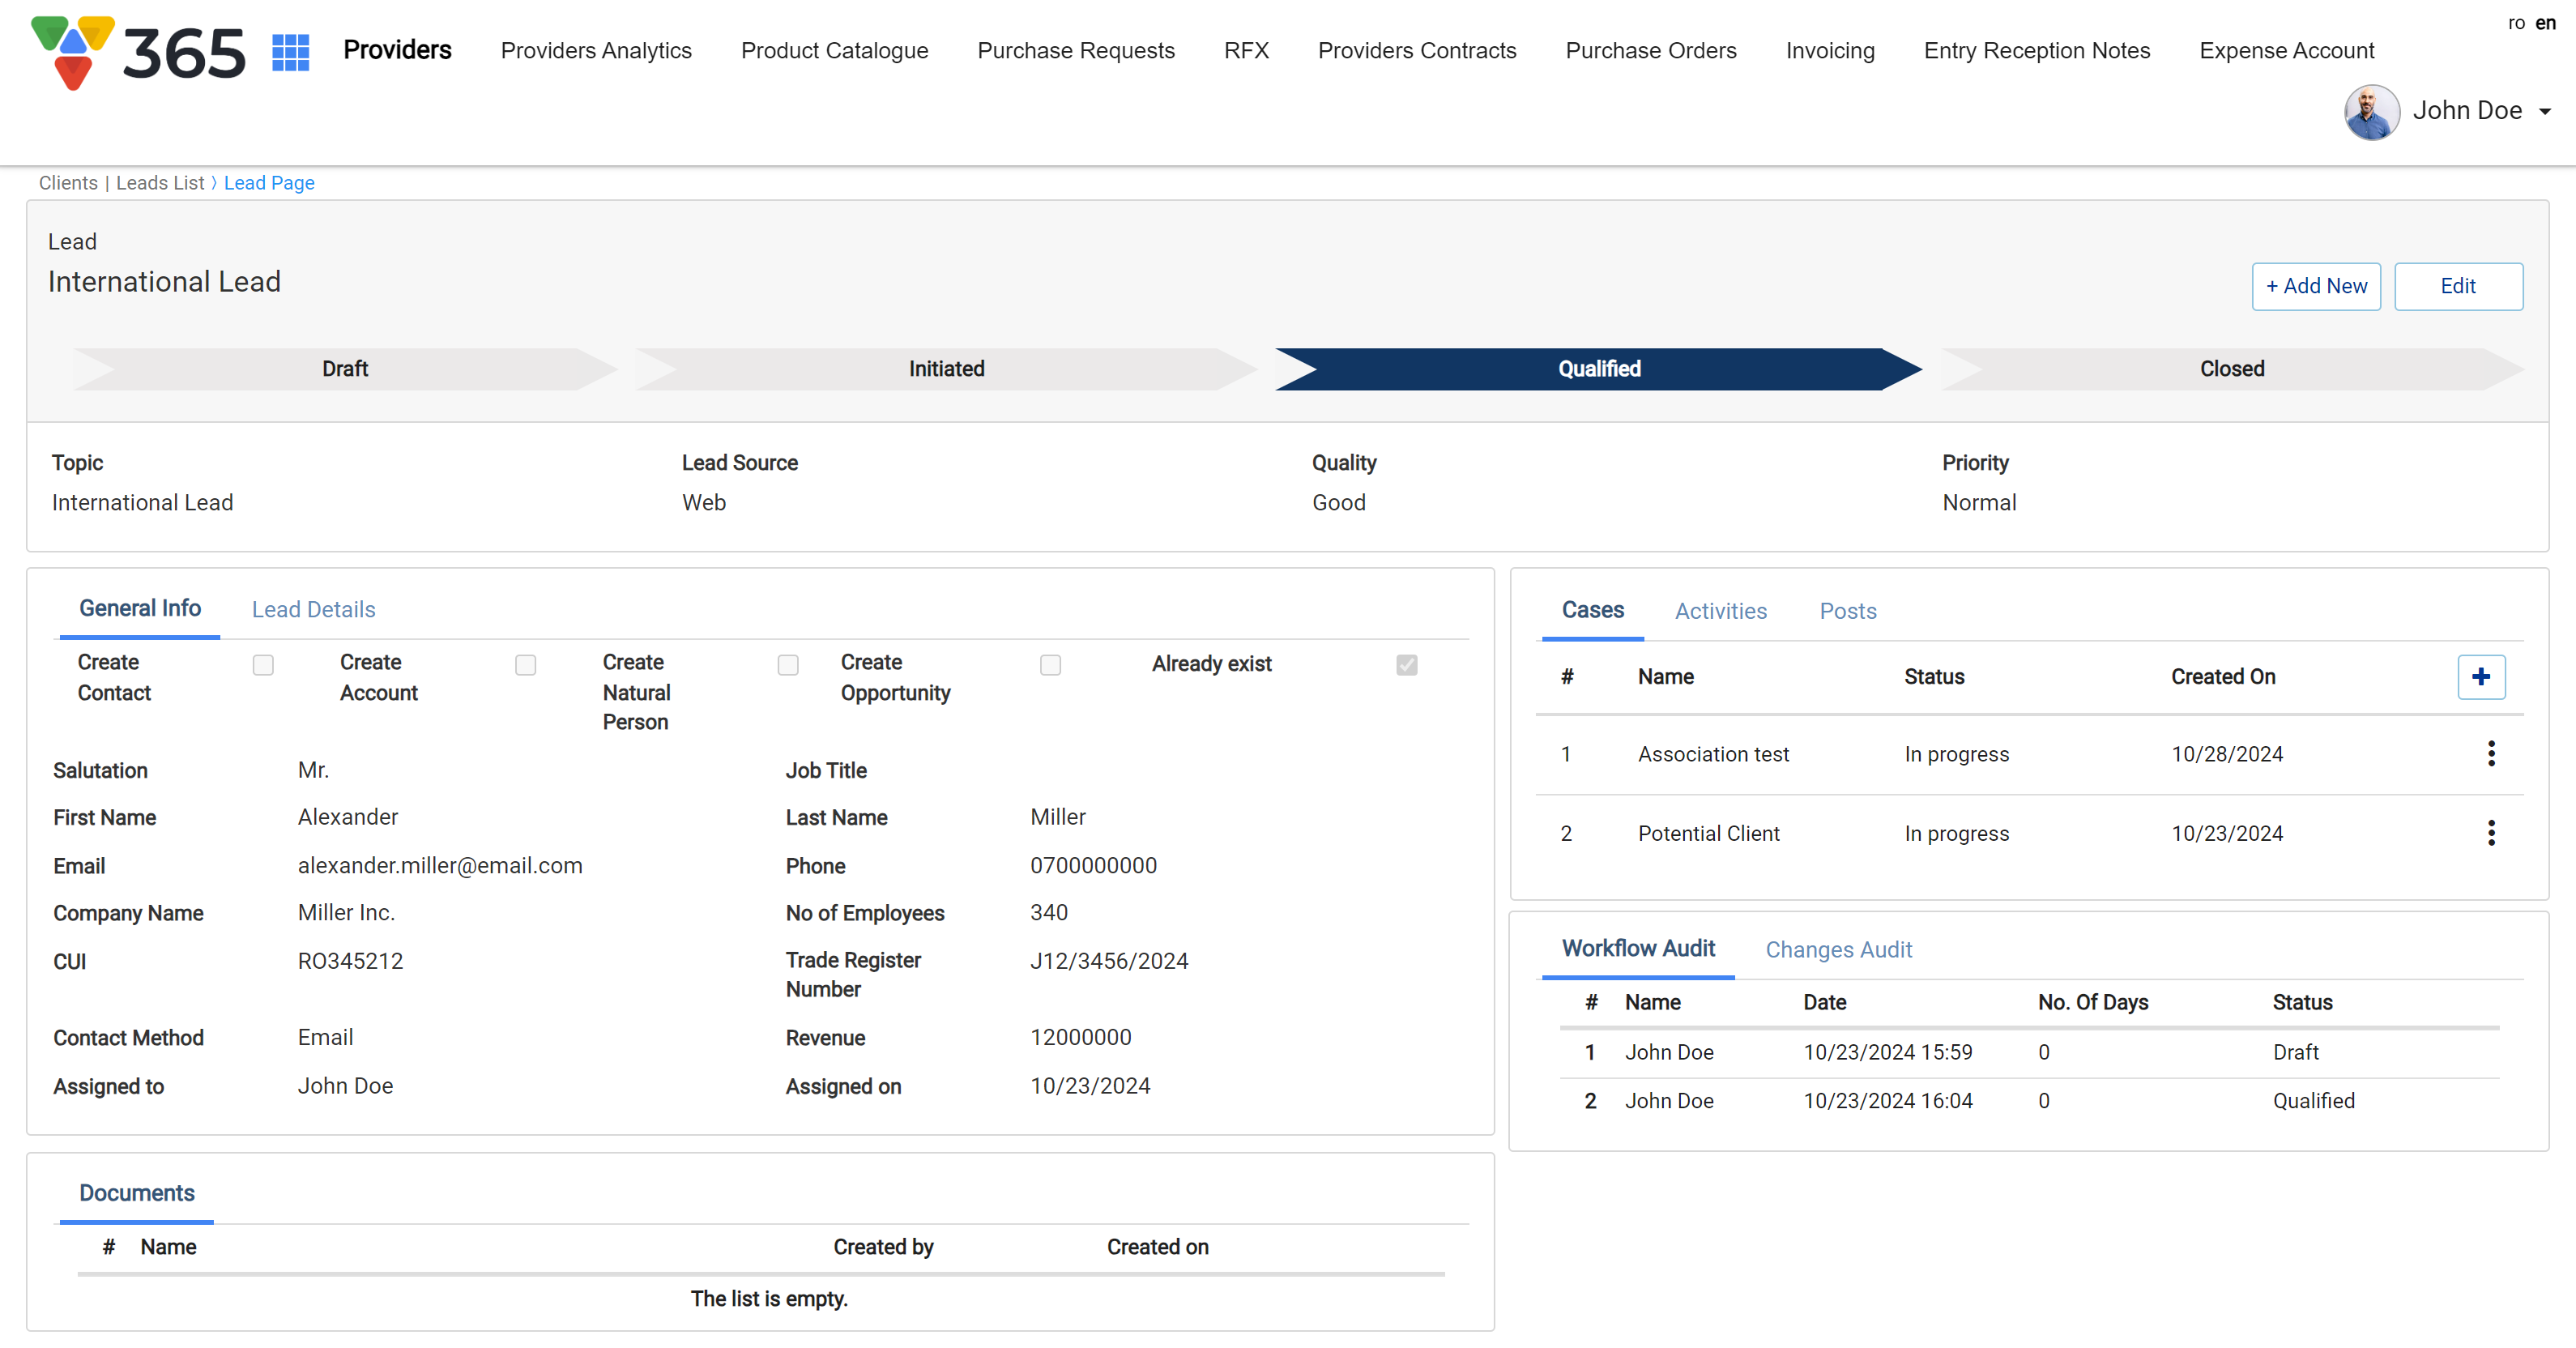Switch to the Lead Details tab

(x=313, y=610)
